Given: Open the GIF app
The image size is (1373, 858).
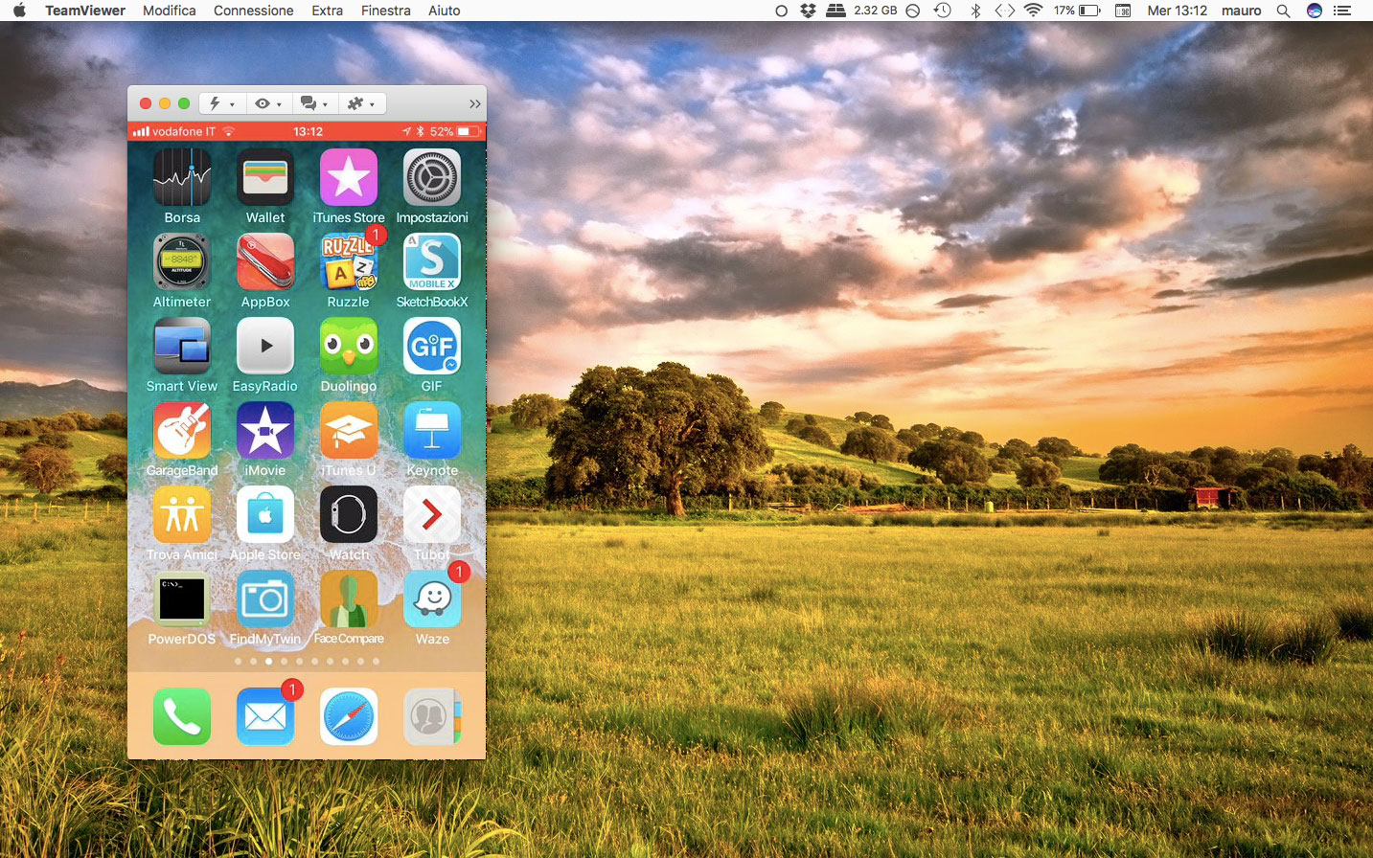Looking at the screenshot, I should click(x=432, y=347).
